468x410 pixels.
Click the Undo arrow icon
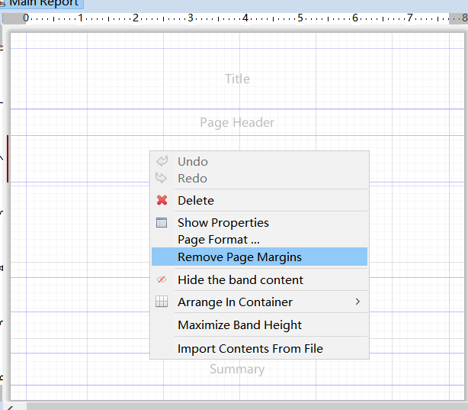click(x=162, y=161)
